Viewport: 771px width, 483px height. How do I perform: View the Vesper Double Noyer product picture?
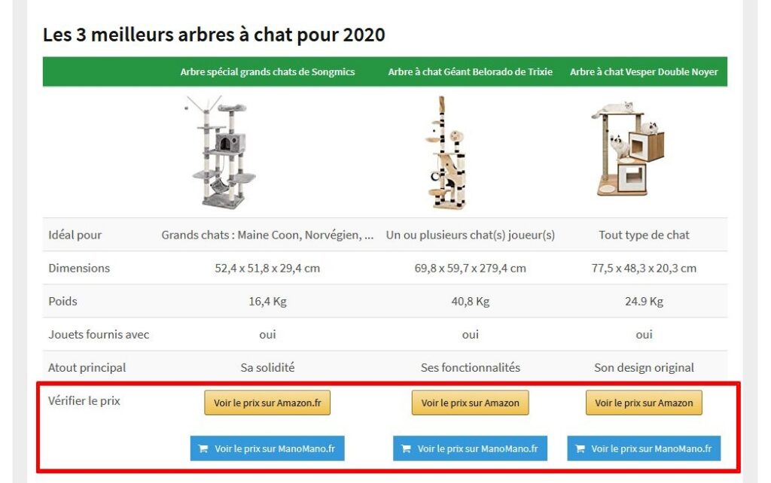click(629, 147)
